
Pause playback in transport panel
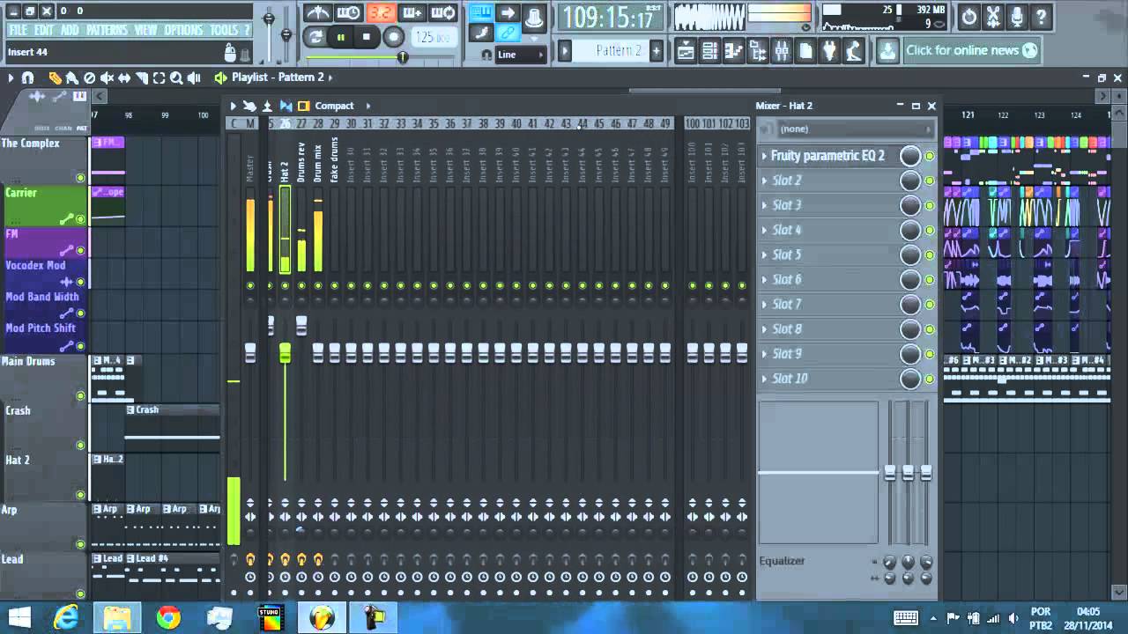click(x=340, y=37)
